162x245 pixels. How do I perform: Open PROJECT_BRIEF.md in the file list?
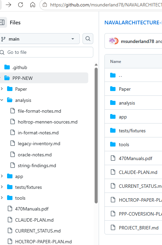coord(138,228)
